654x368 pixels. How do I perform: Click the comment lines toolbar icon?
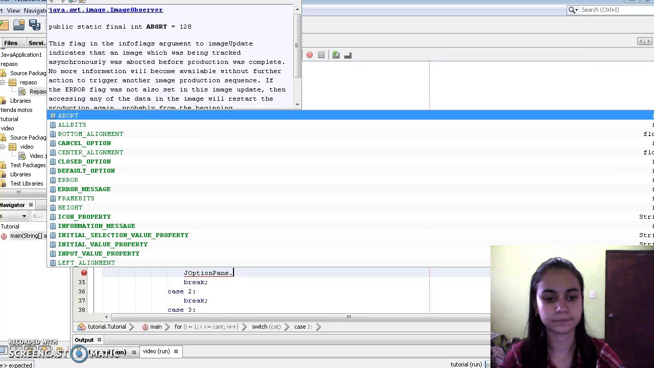coord(336,55)
